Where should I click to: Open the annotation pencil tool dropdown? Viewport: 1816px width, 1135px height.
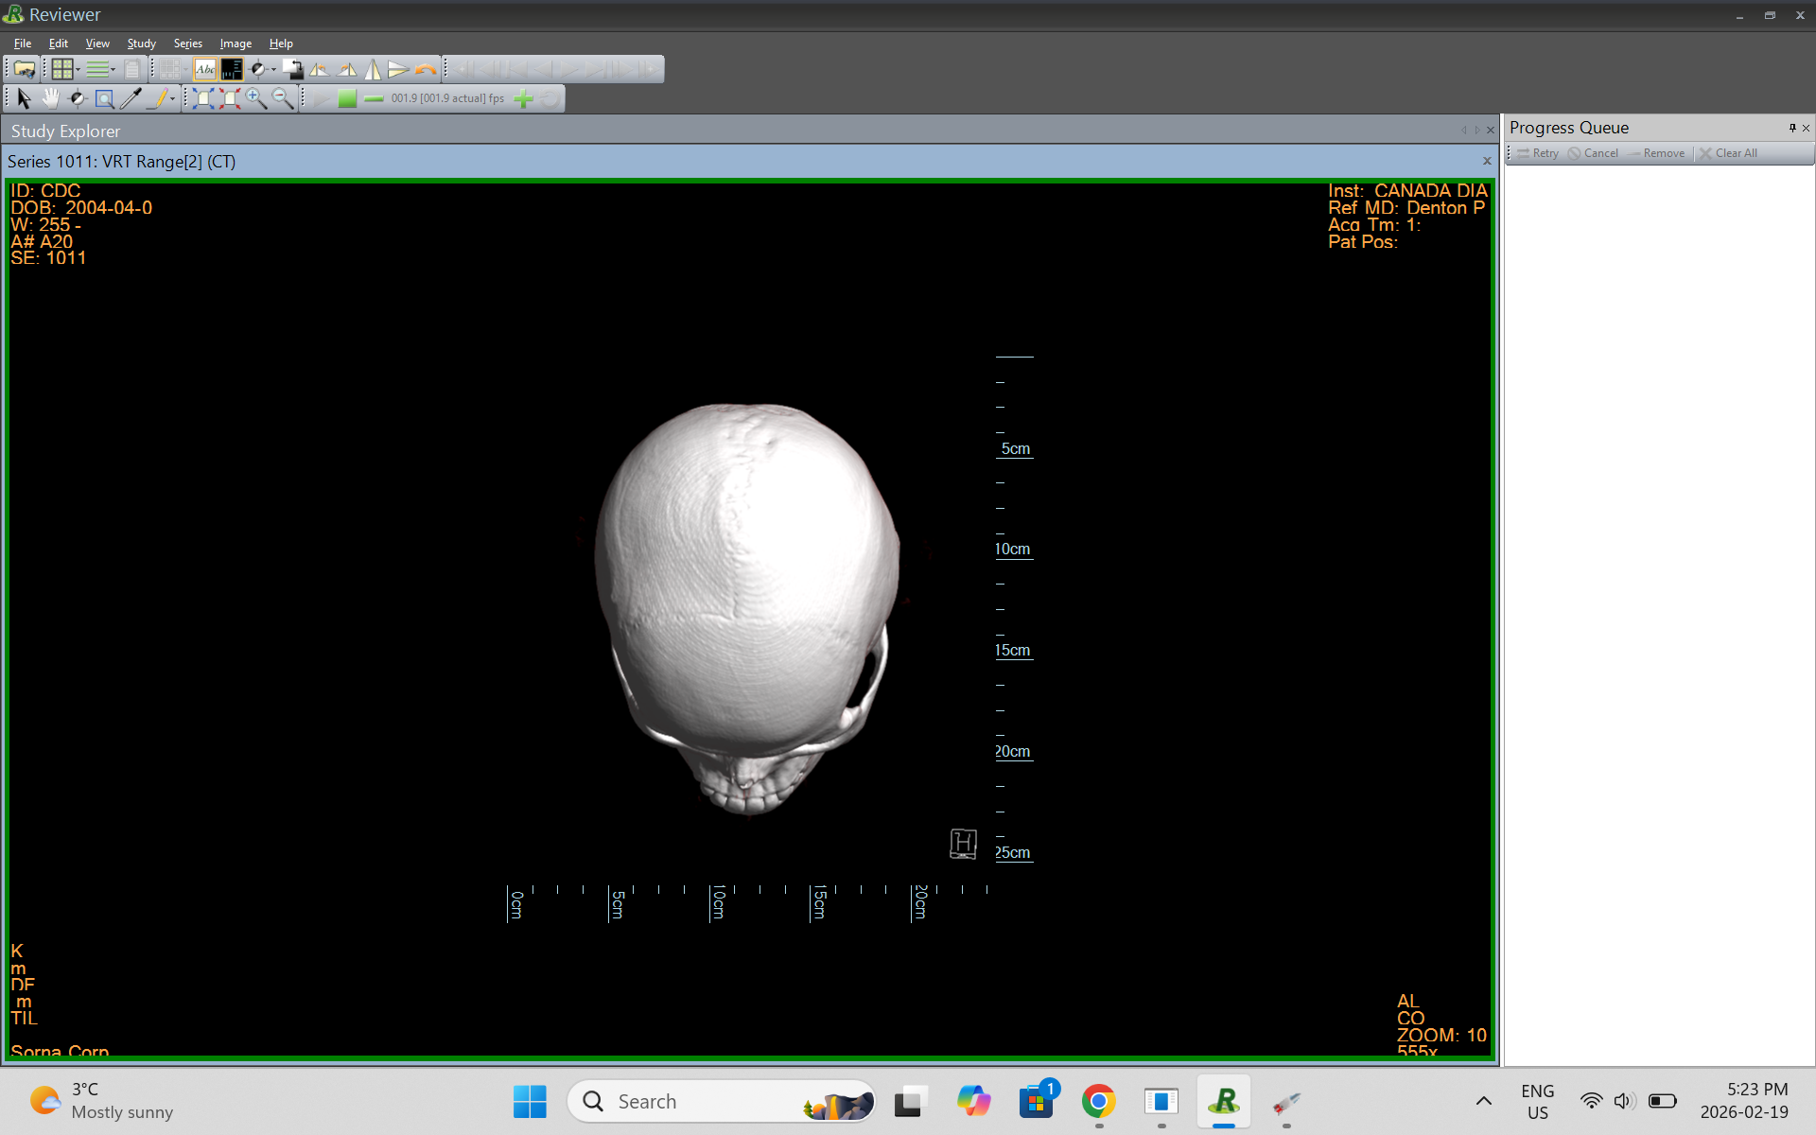point(173,97)
